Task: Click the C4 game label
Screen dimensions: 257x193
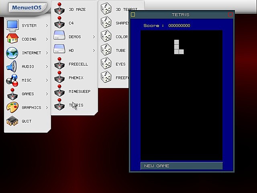Action: tap(71, 23)
